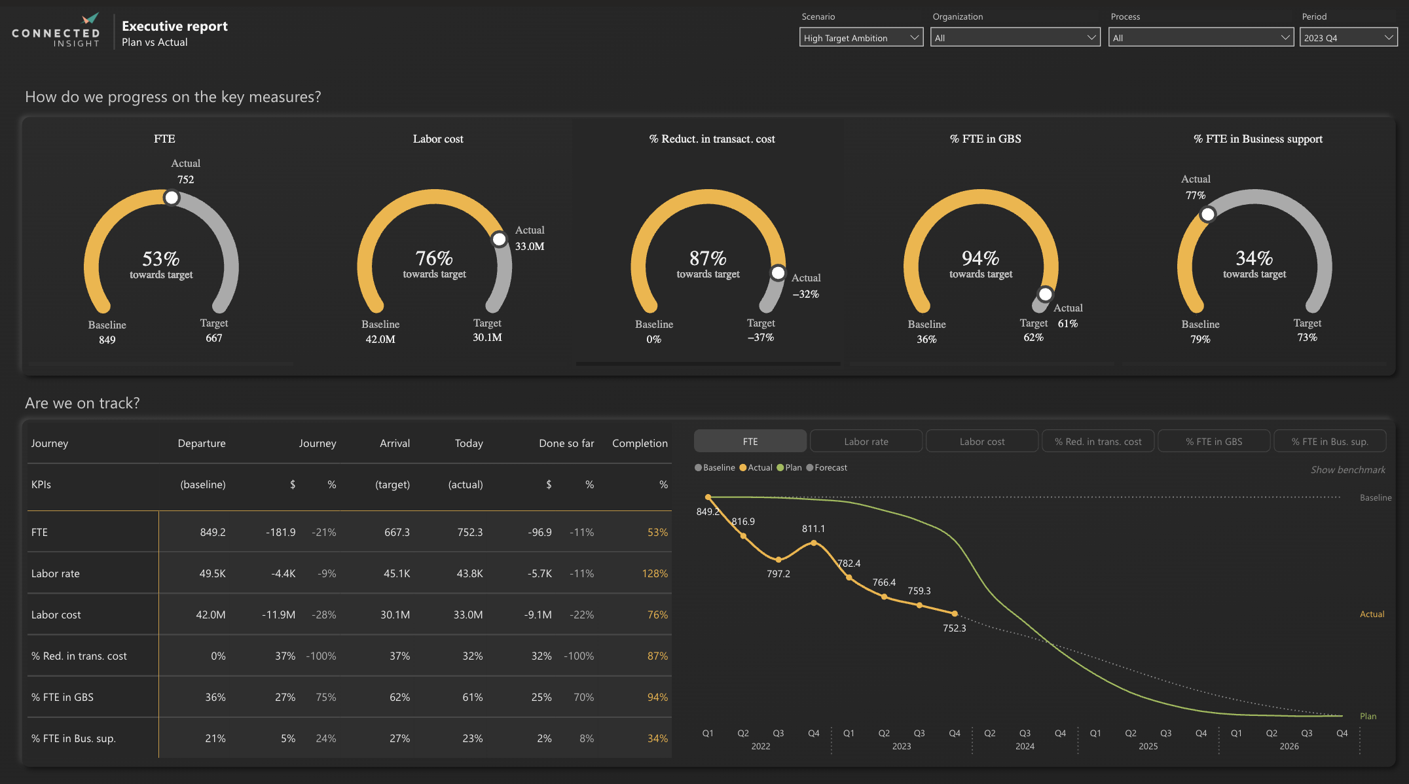Select the % FTE in Bus. sup. tab
This screenshot has width=1409, height=784.
pos(1330,441)
